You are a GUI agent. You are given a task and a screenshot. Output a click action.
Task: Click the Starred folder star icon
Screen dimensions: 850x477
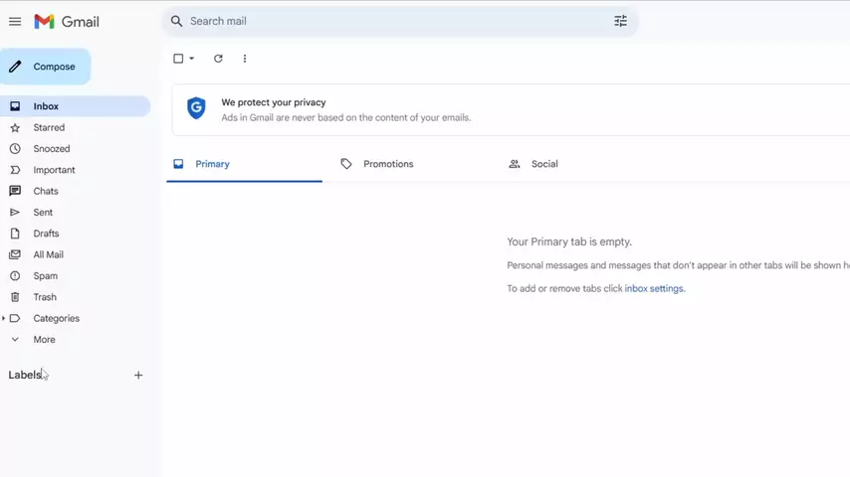point(15,127)
